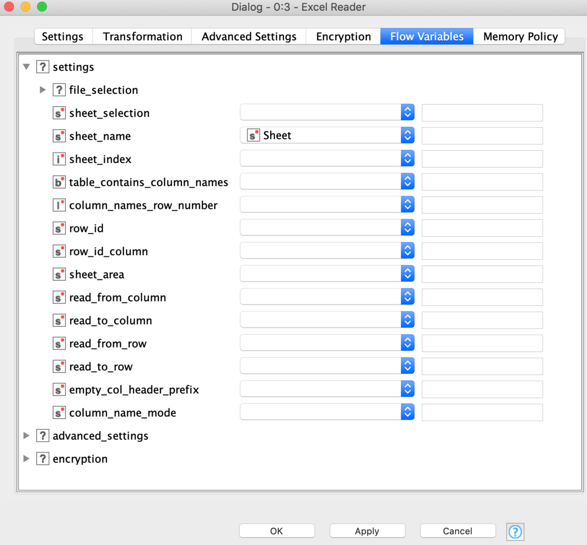Click the new-variable field for read_from_row
This screenshot has height=545, width=587.
[482, 343]
